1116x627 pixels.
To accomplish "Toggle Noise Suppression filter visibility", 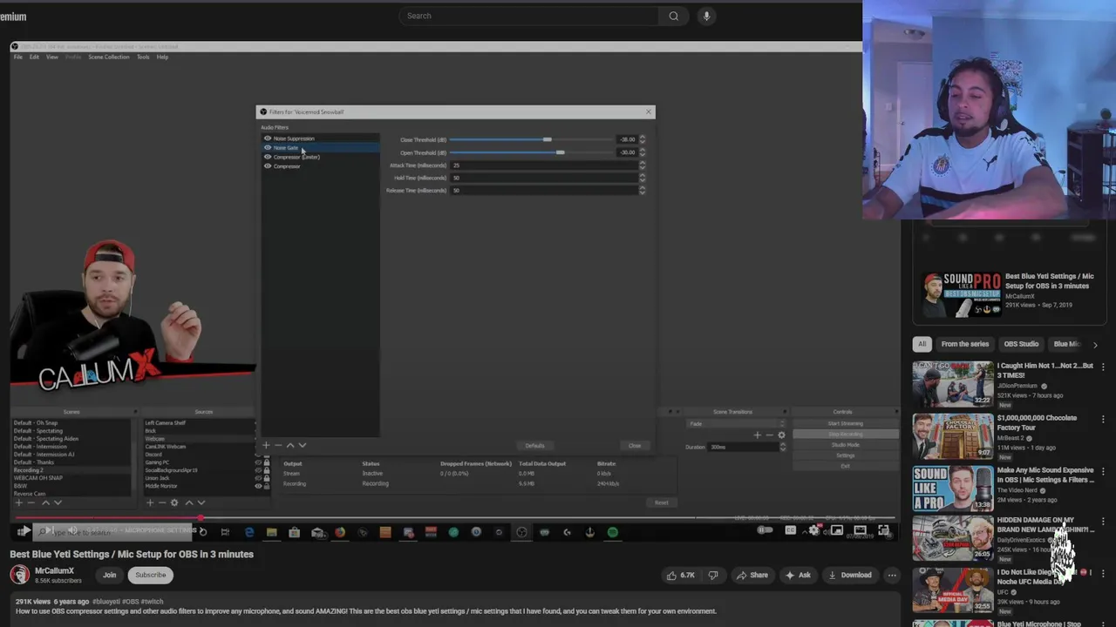I will 268,138.
